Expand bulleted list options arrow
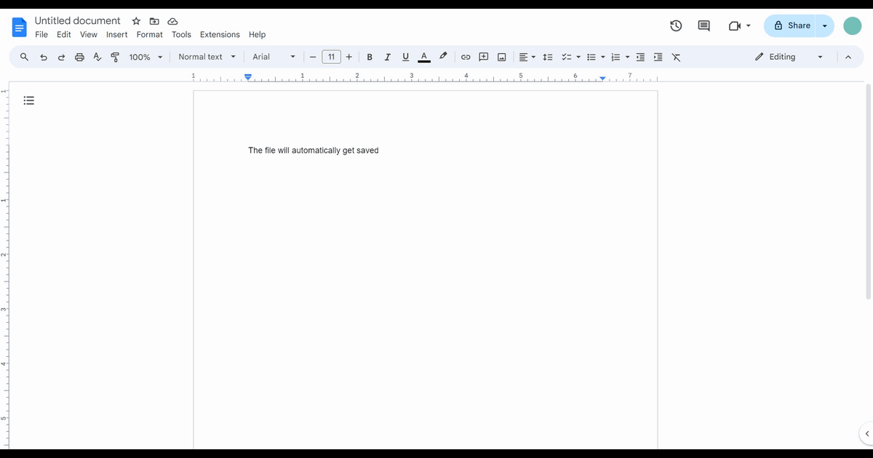The width and height of the screenshot is (873, 458). [x=603, y=57]
